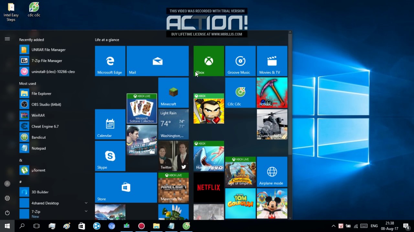The height and width of the screenshot is (232, 414).
Task: Click the '&' letter group header
Action: click(x=21, y=160)
